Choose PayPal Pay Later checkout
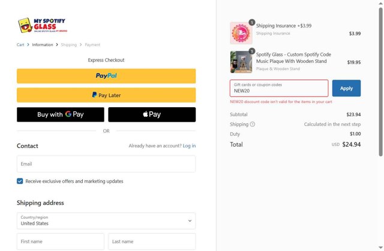 pyautogui.click(x=106, y=95)
